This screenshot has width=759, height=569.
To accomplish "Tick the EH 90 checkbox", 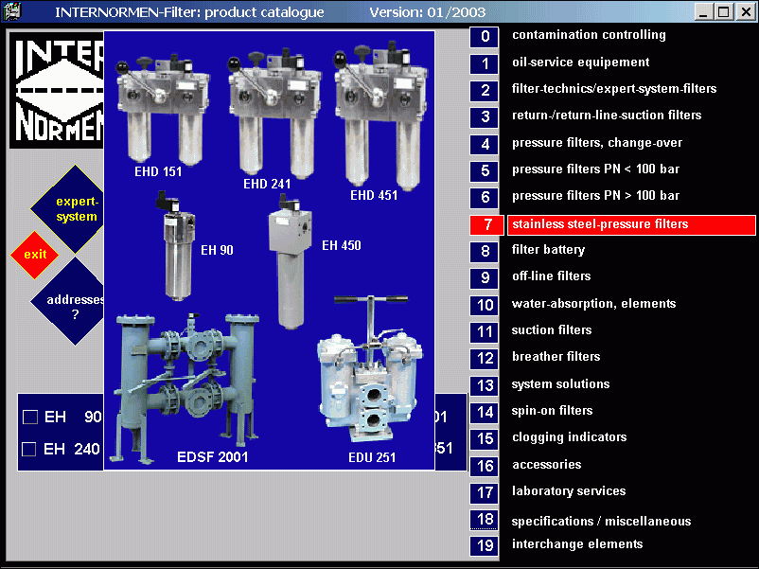I will tap(30, 417).
